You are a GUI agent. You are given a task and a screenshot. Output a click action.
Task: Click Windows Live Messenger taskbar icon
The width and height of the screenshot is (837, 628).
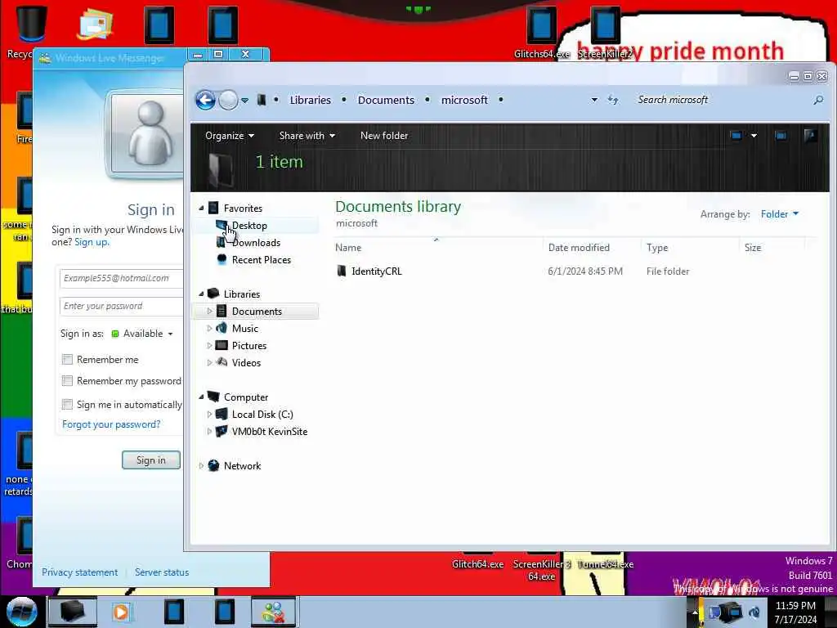tap(273, 612)
